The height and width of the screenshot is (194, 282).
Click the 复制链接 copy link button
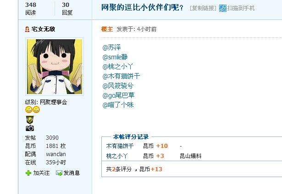[203, 8]
